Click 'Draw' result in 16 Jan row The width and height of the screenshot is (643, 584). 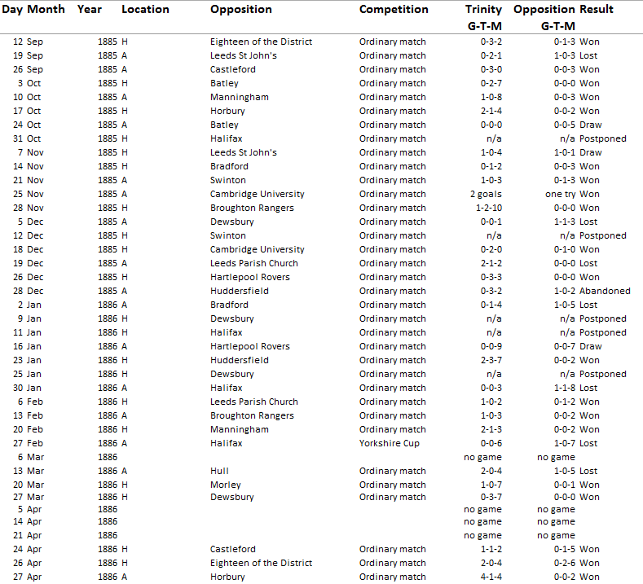[591, 347]
